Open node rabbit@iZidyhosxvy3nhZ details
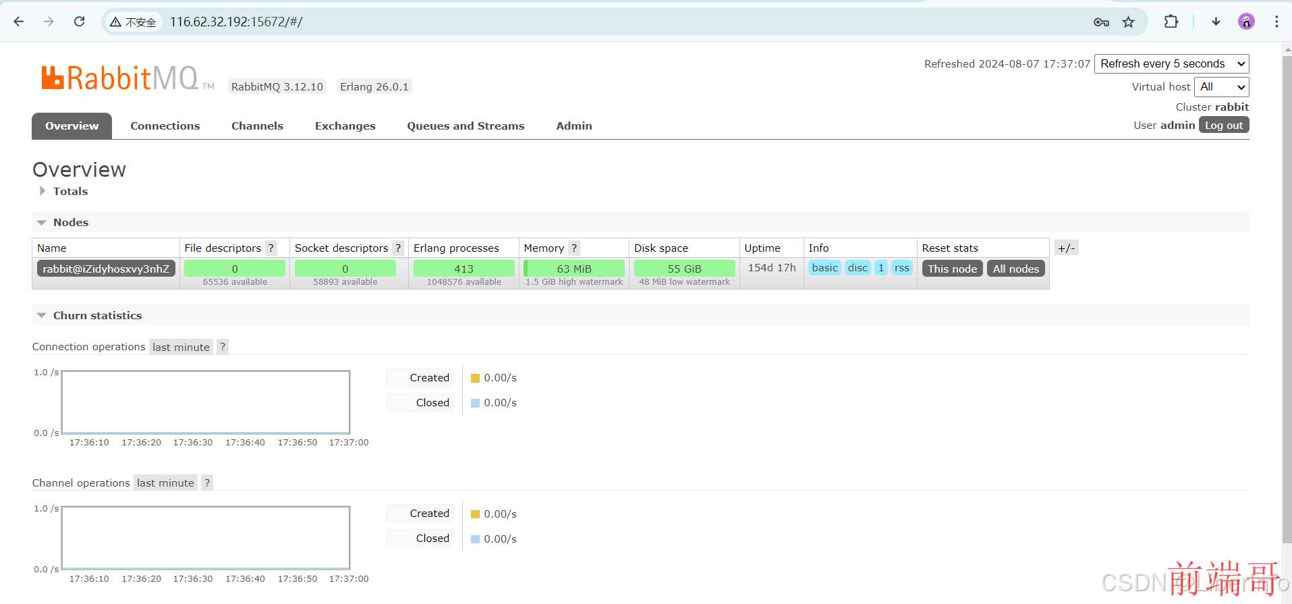 106,269
